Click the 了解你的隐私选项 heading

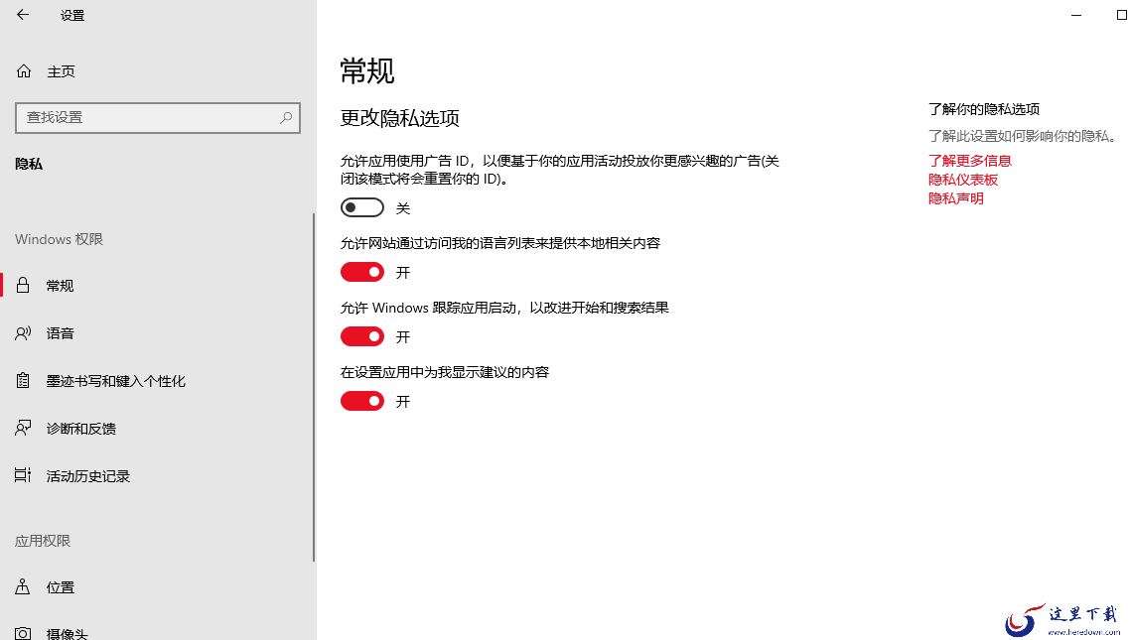coord(984,109)
